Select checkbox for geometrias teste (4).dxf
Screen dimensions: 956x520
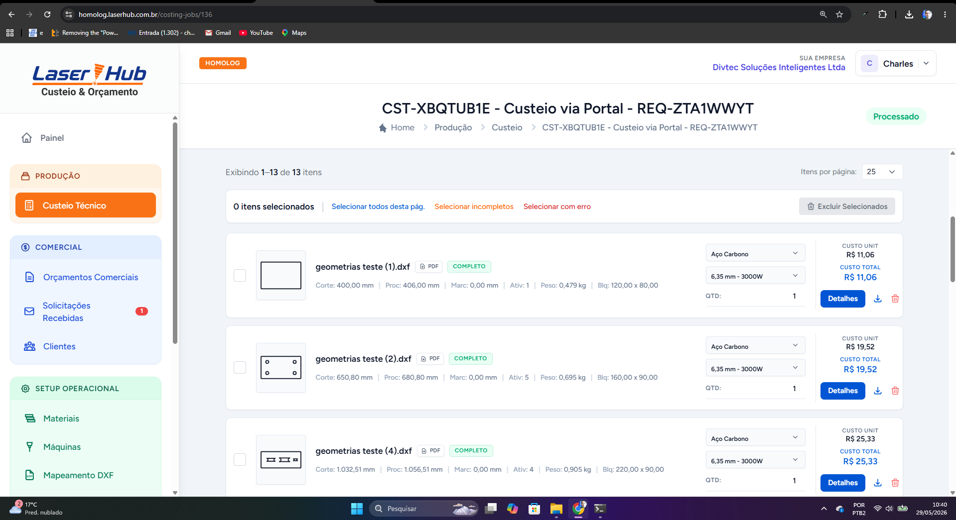(x=240, y=459)
